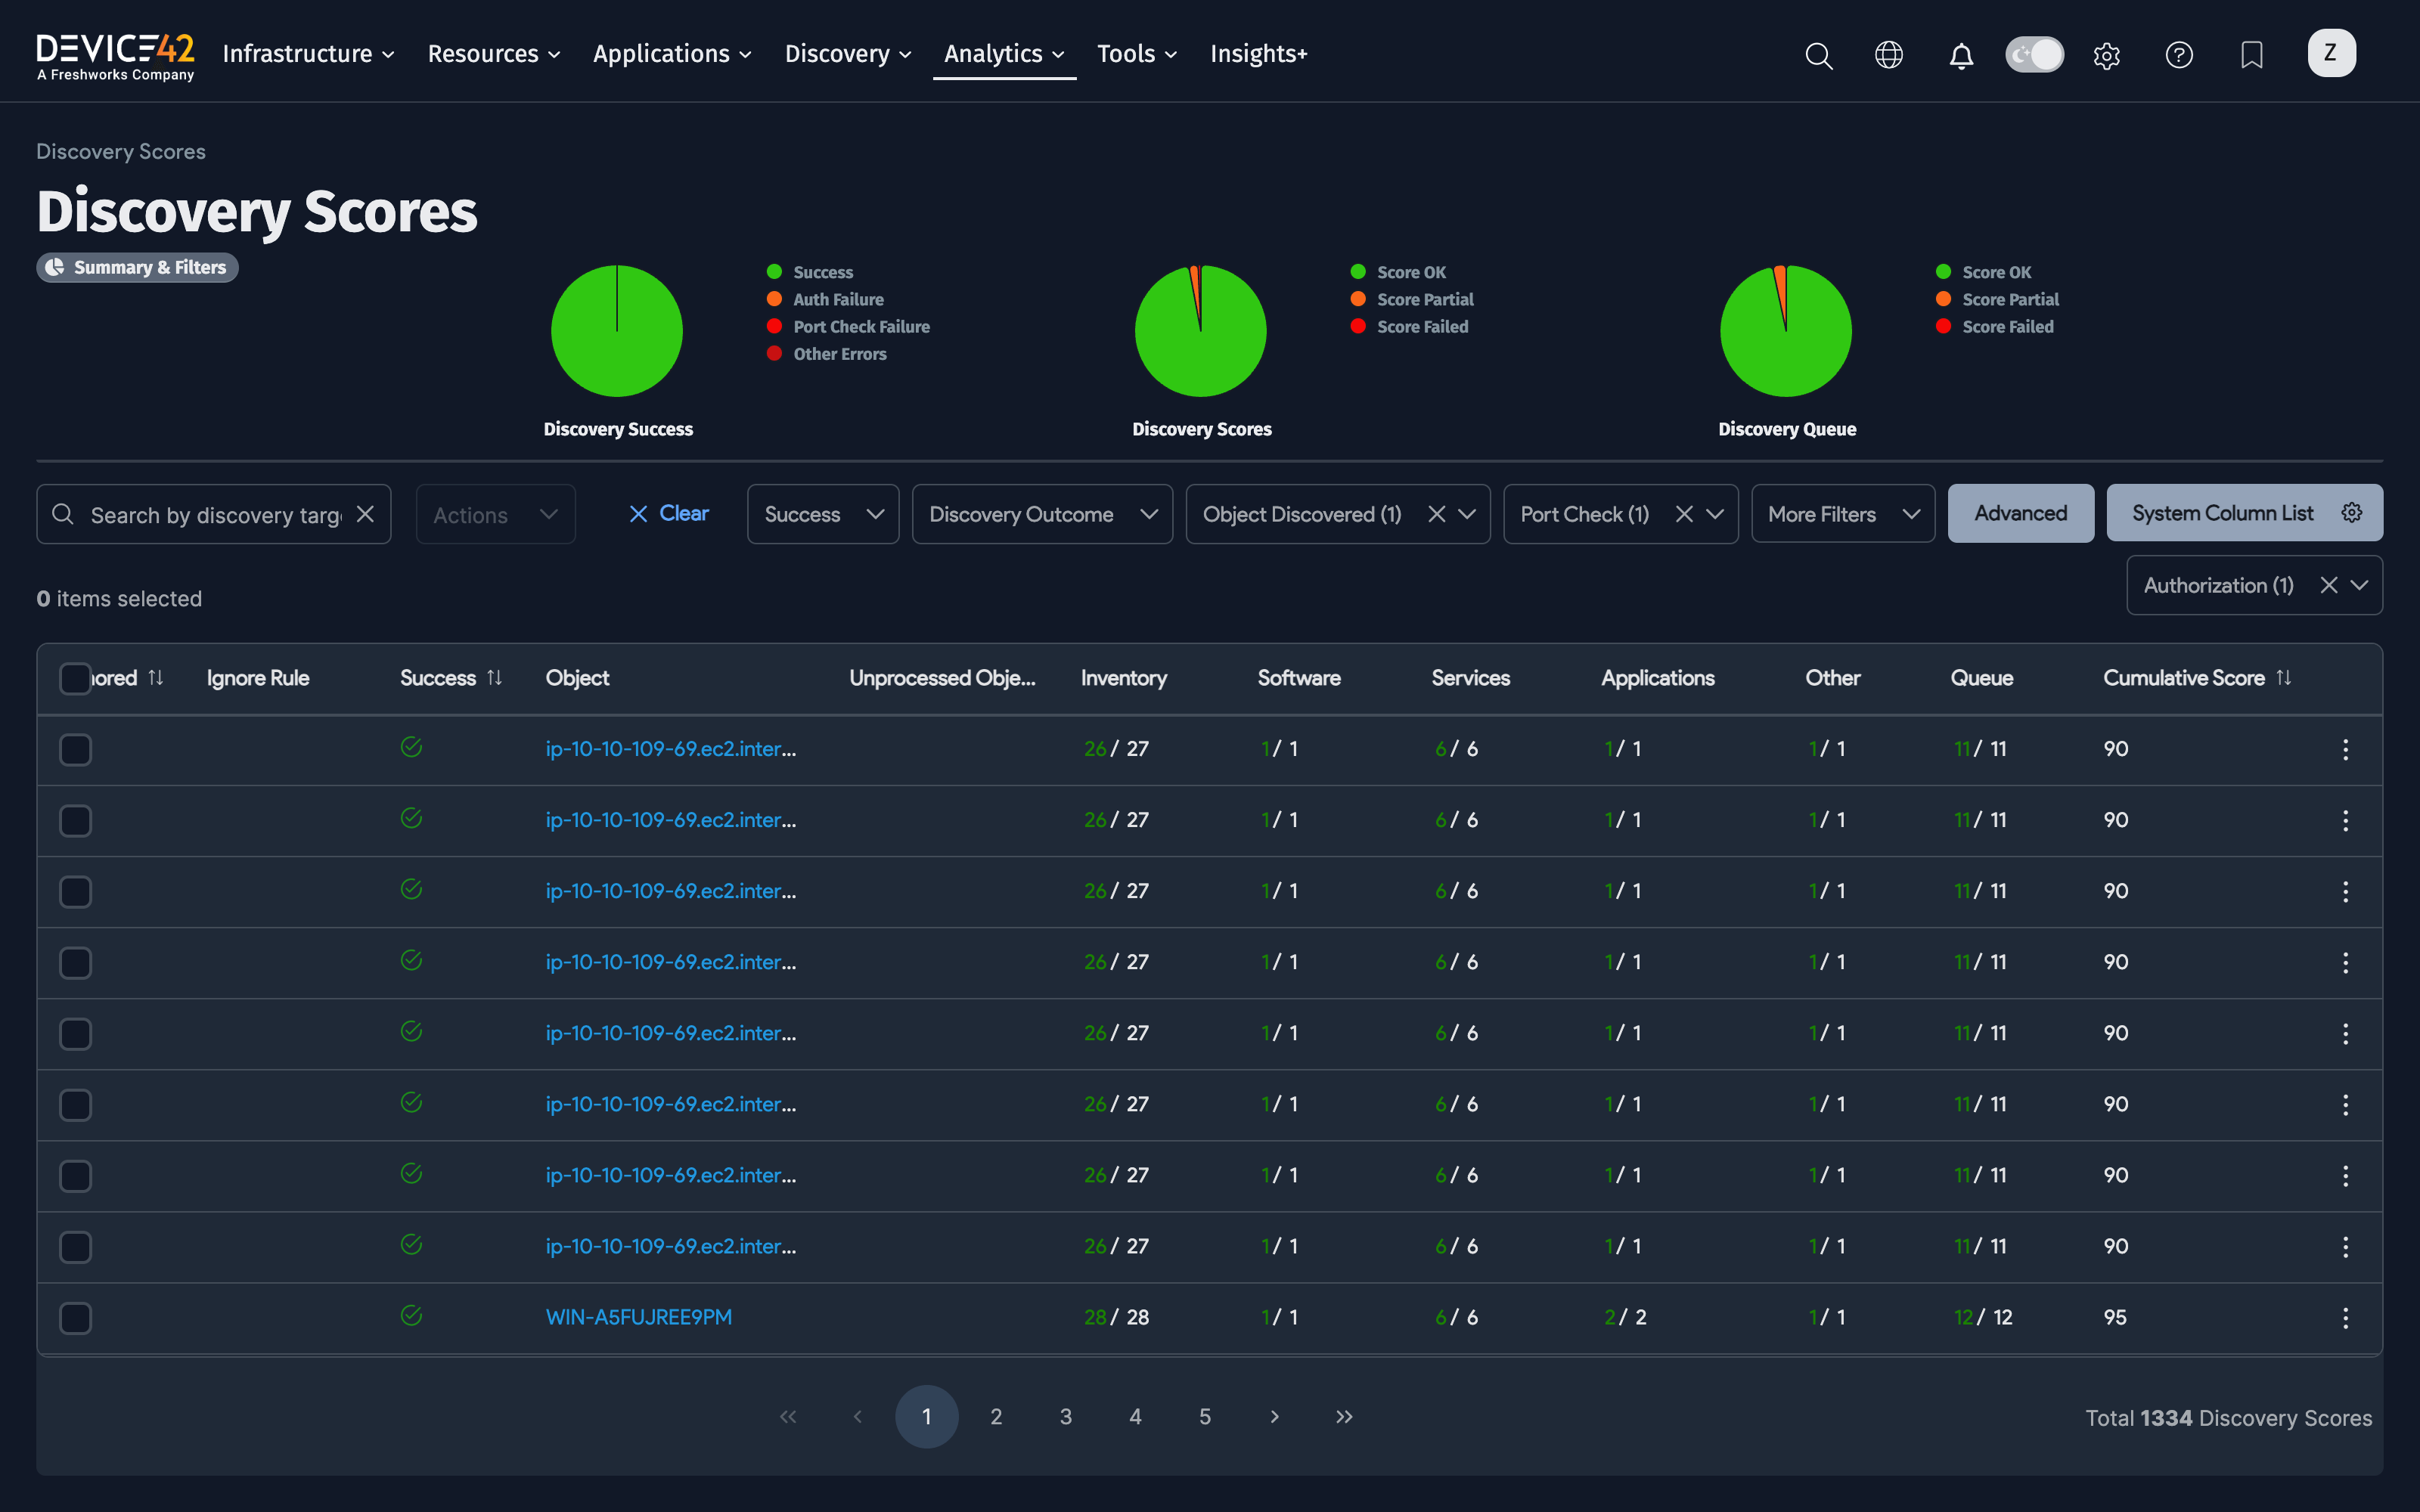Open the Insights+ menu item
This screenshot has width=2420, height=1512.
pos(1258,54)
